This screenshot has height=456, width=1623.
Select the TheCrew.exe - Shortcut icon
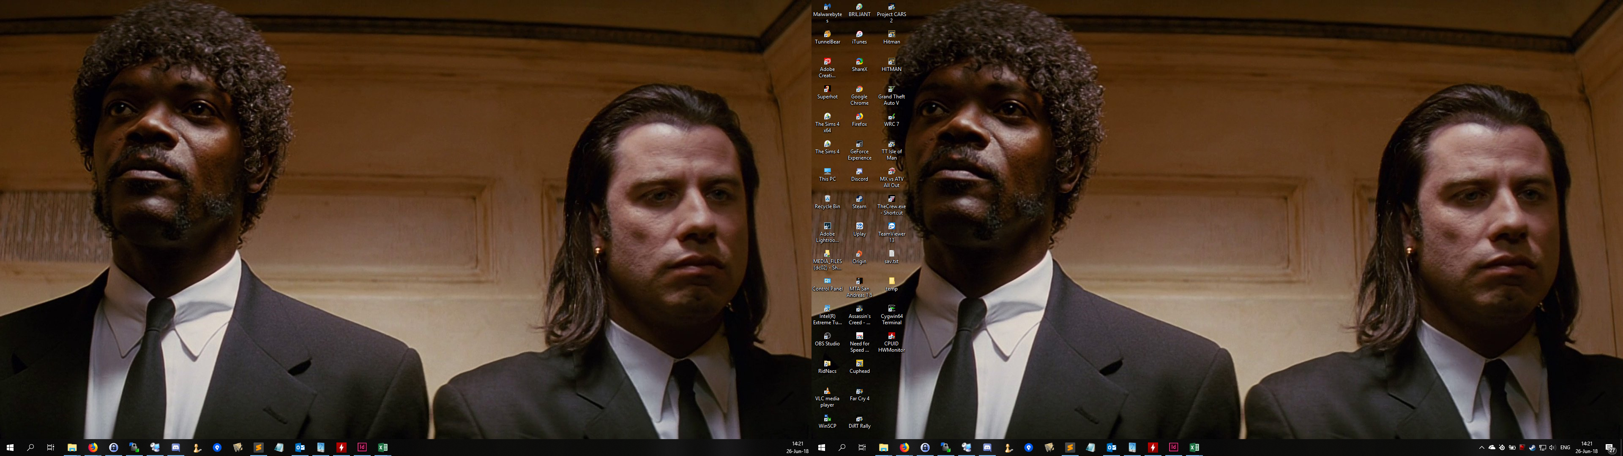(x=891, y=205)
